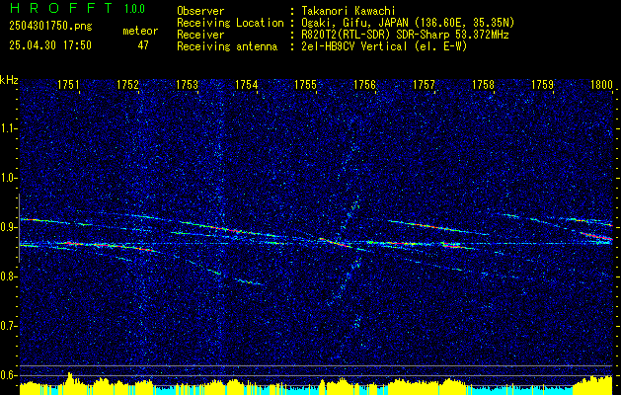Viewport: 621px width, 395px height.
Task: Click the 1755 time marker
Action: coord(306,85)
